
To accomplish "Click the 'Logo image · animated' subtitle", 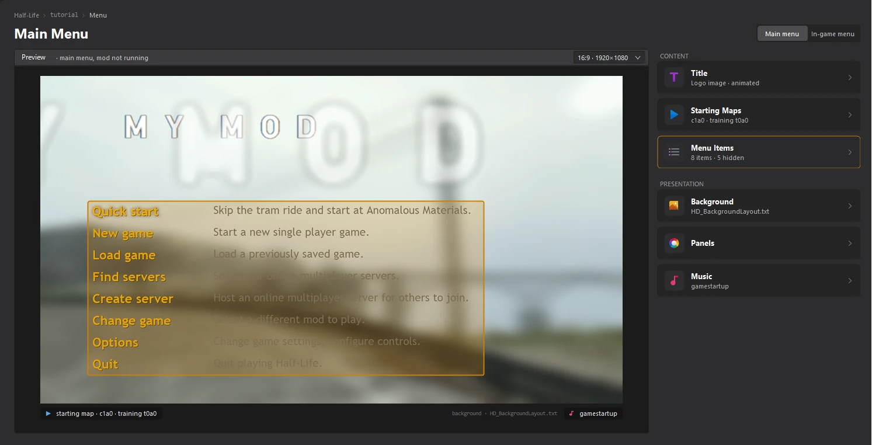I will click(x=725, y=83).
